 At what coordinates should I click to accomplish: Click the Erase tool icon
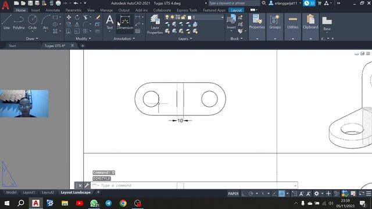(x=98, y=17)
